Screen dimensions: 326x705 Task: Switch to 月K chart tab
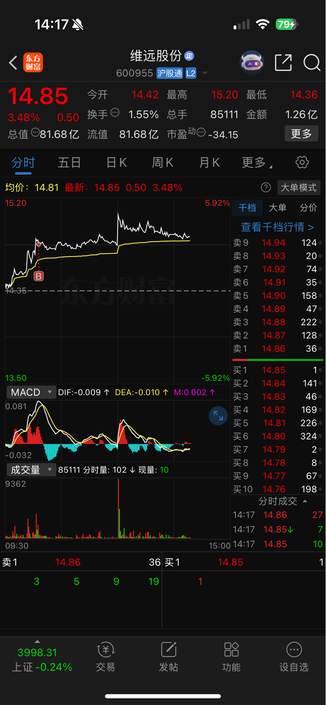(x=209, y=162)
